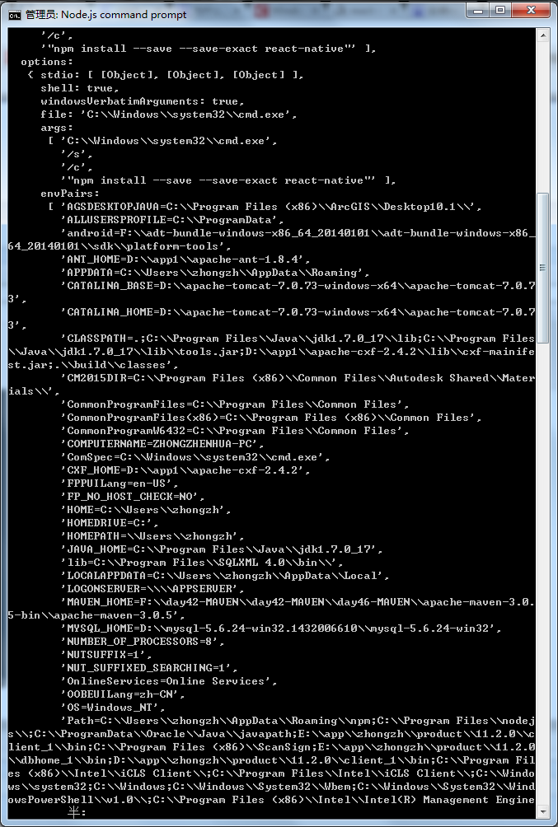Screen dimensions: 558x827
Task: Click the first 'npm install --save' line
Action: [x=209, y=49]
